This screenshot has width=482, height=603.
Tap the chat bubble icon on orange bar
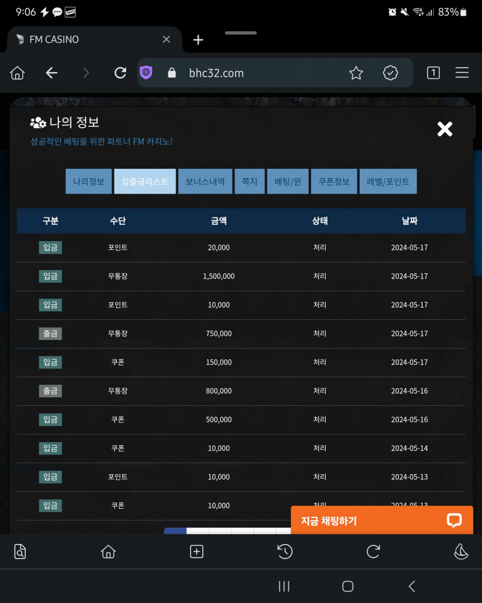click(454, 520)
